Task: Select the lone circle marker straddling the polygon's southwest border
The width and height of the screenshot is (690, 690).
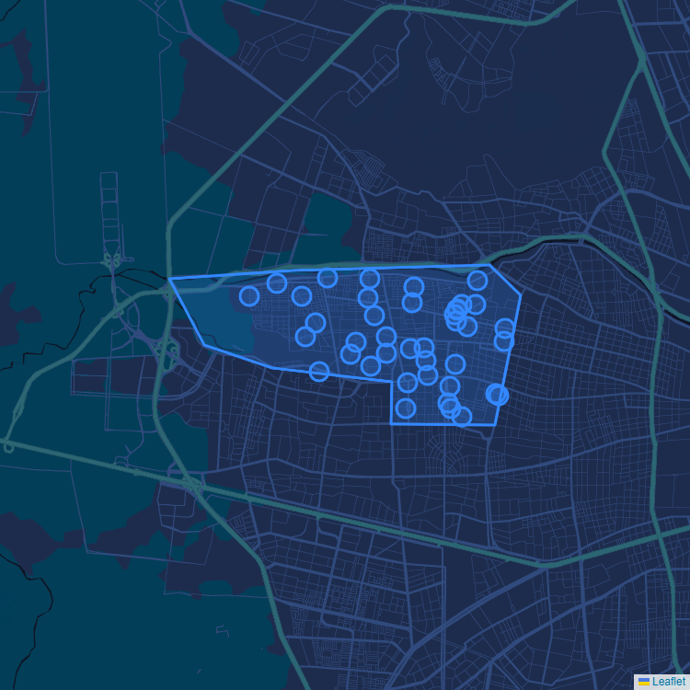Action: [319, 372]
